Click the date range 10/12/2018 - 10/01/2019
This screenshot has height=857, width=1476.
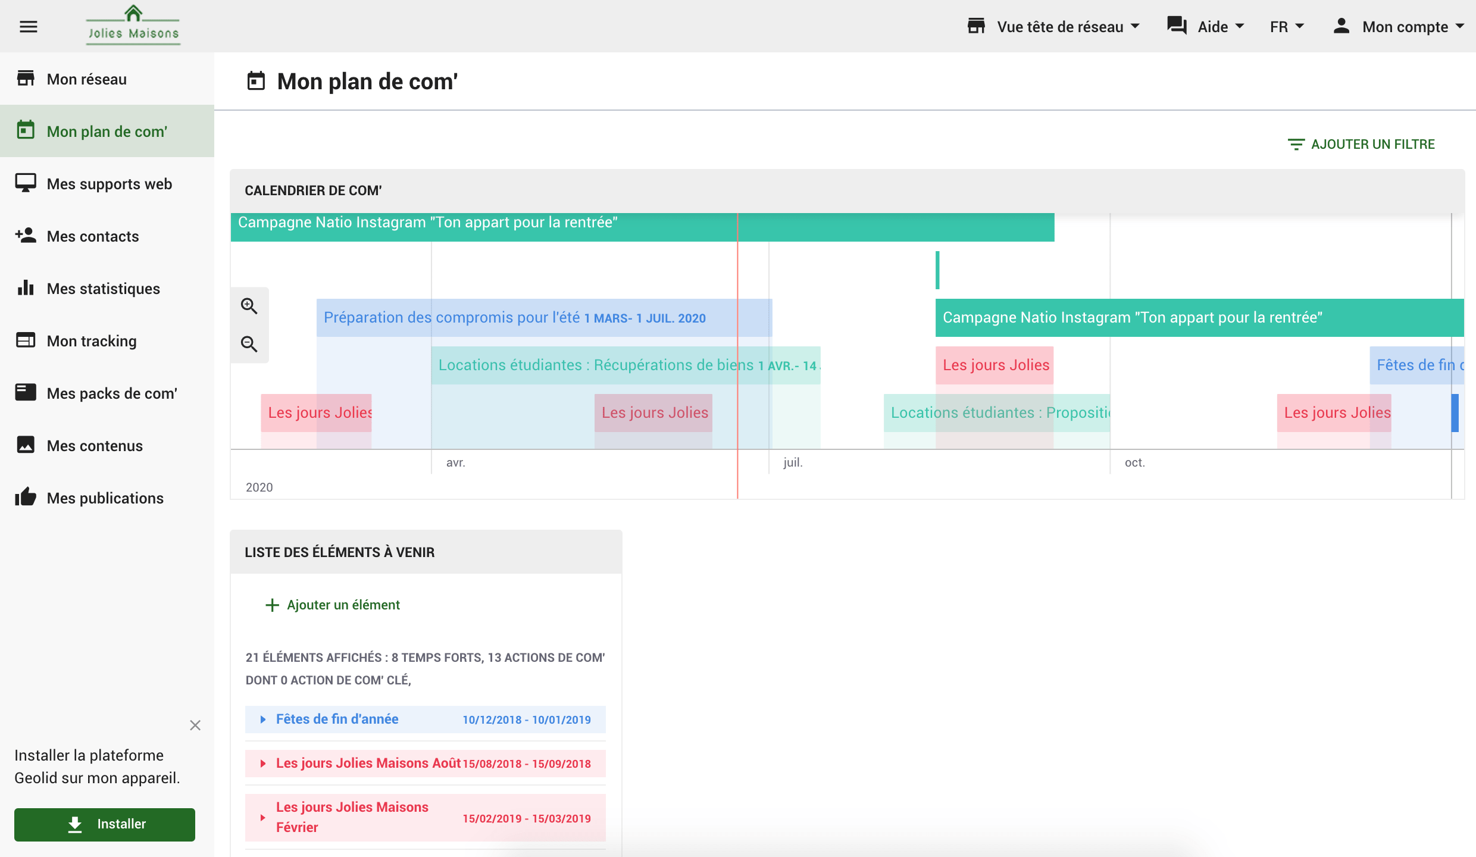(x=527, y=720)
